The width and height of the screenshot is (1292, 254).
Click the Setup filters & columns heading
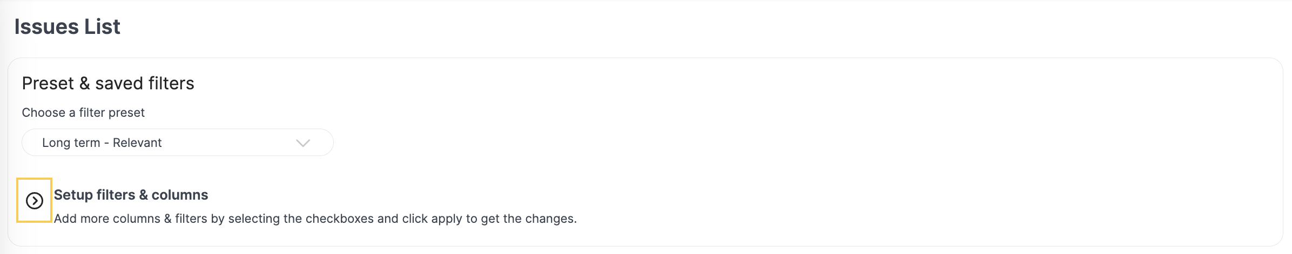point(131,195)
